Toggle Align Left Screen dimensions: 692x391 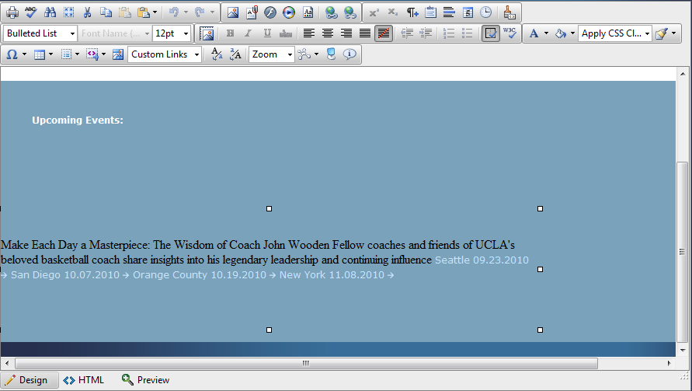pos(309,33)
